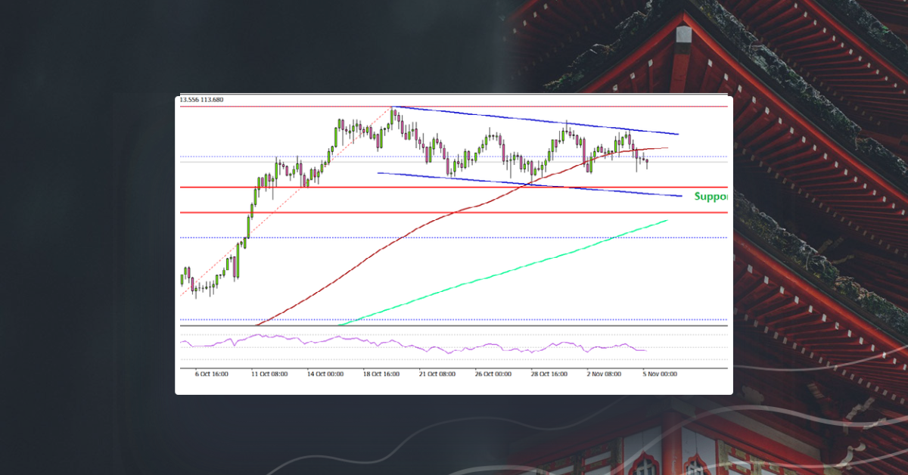Select the upper blue descending trendline
This screenshot has width=908, height=475.
click(530, 119)
